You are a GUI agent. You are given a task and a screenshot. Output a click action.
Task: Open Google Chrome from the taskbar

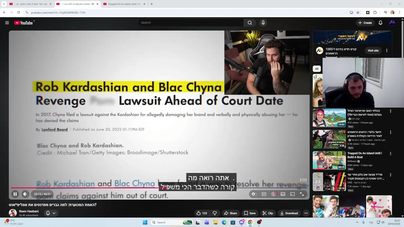pyautogui.click(x=250, y=222)
